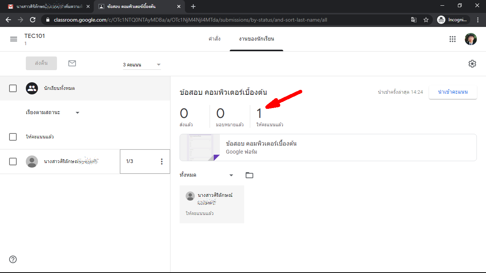Click the นำเข้าคะแนน import grades button

tap(453, 92)
